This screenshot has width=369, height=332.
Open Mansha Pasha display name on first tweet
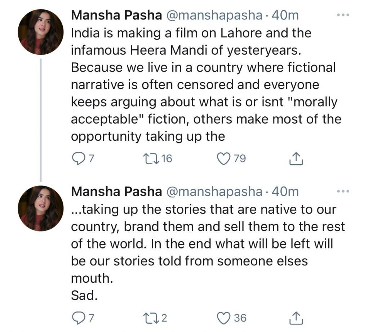coord(116,15)
